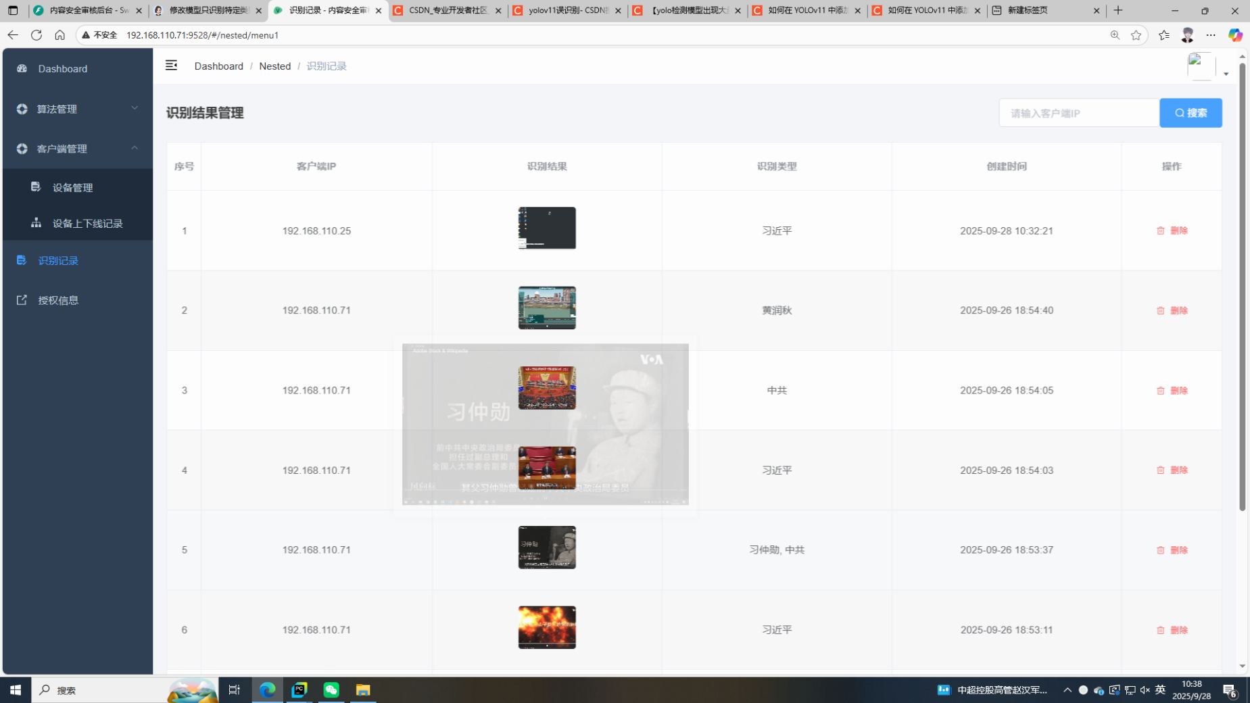
Task: Click the 搜索 search button
Action: [1190, 113]
